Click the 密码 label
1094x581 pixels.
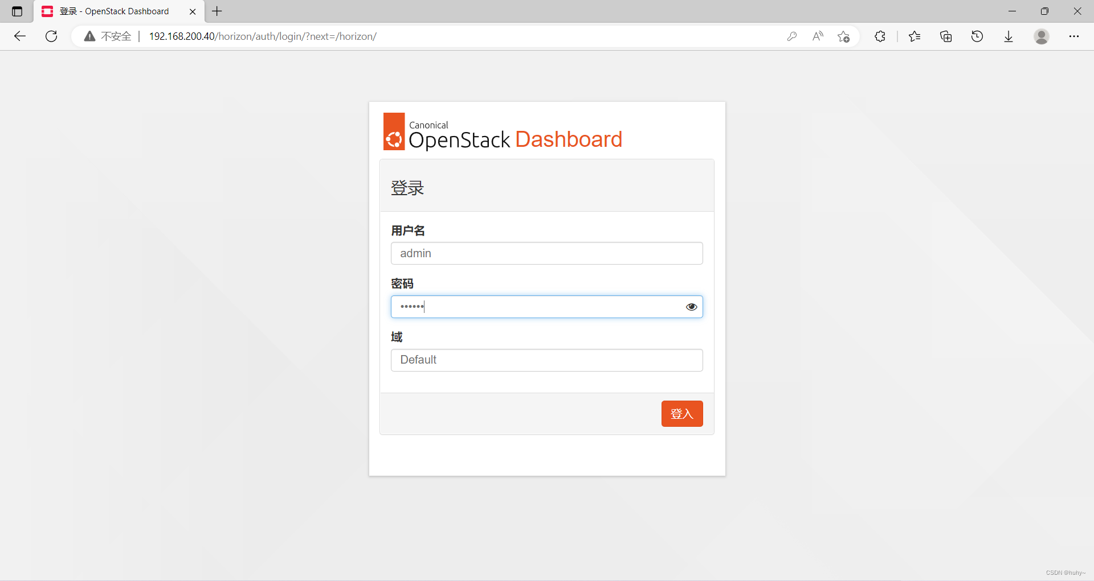coord(402,283)
